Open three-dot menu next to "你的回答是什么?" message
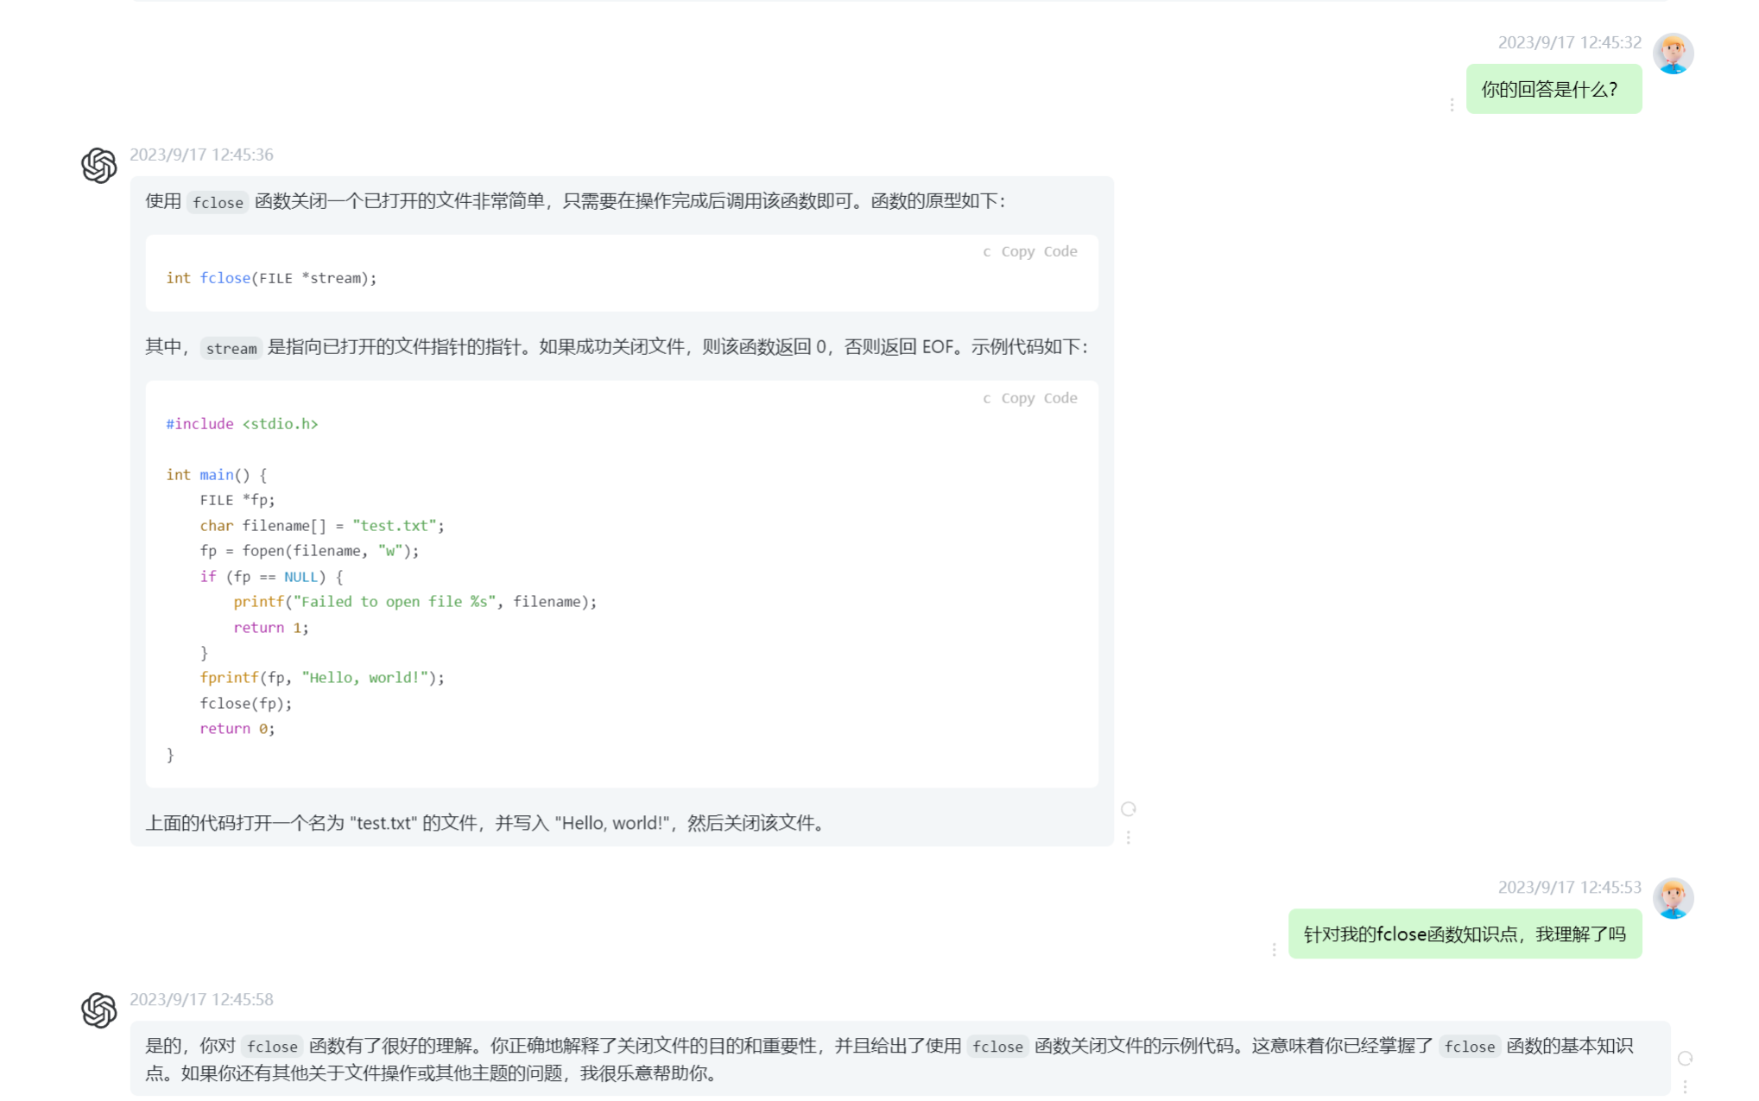Viewport: 1759px width, 1101px height. pyautogui.click(x=1452, y=104)
